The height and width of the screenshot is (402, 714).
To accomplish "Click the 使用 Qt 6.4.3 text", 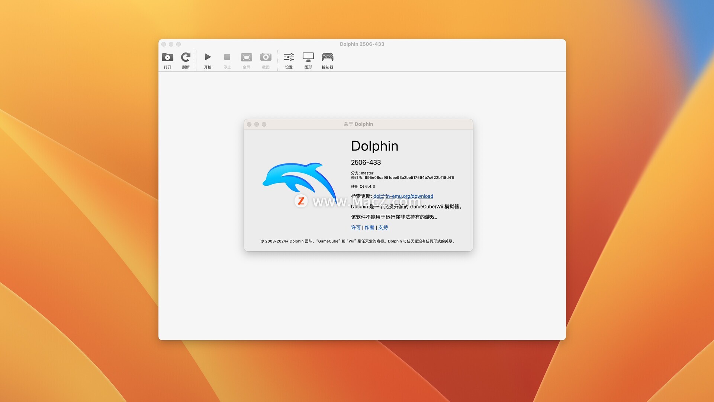I will click(363, 186).
